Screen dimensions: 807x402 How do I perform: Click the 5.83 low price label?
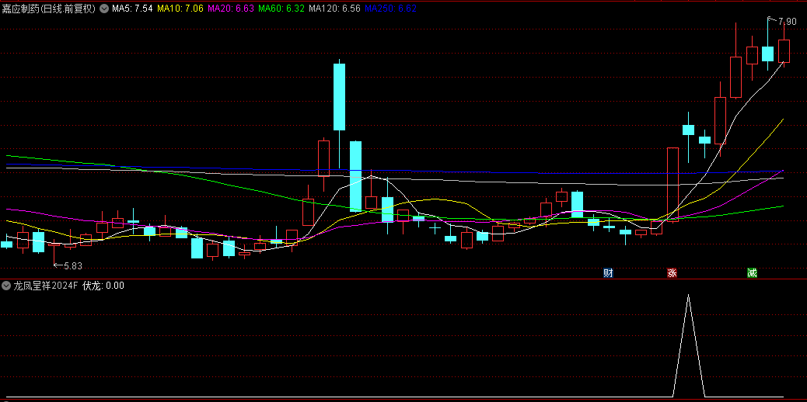[x=72, y=265]
